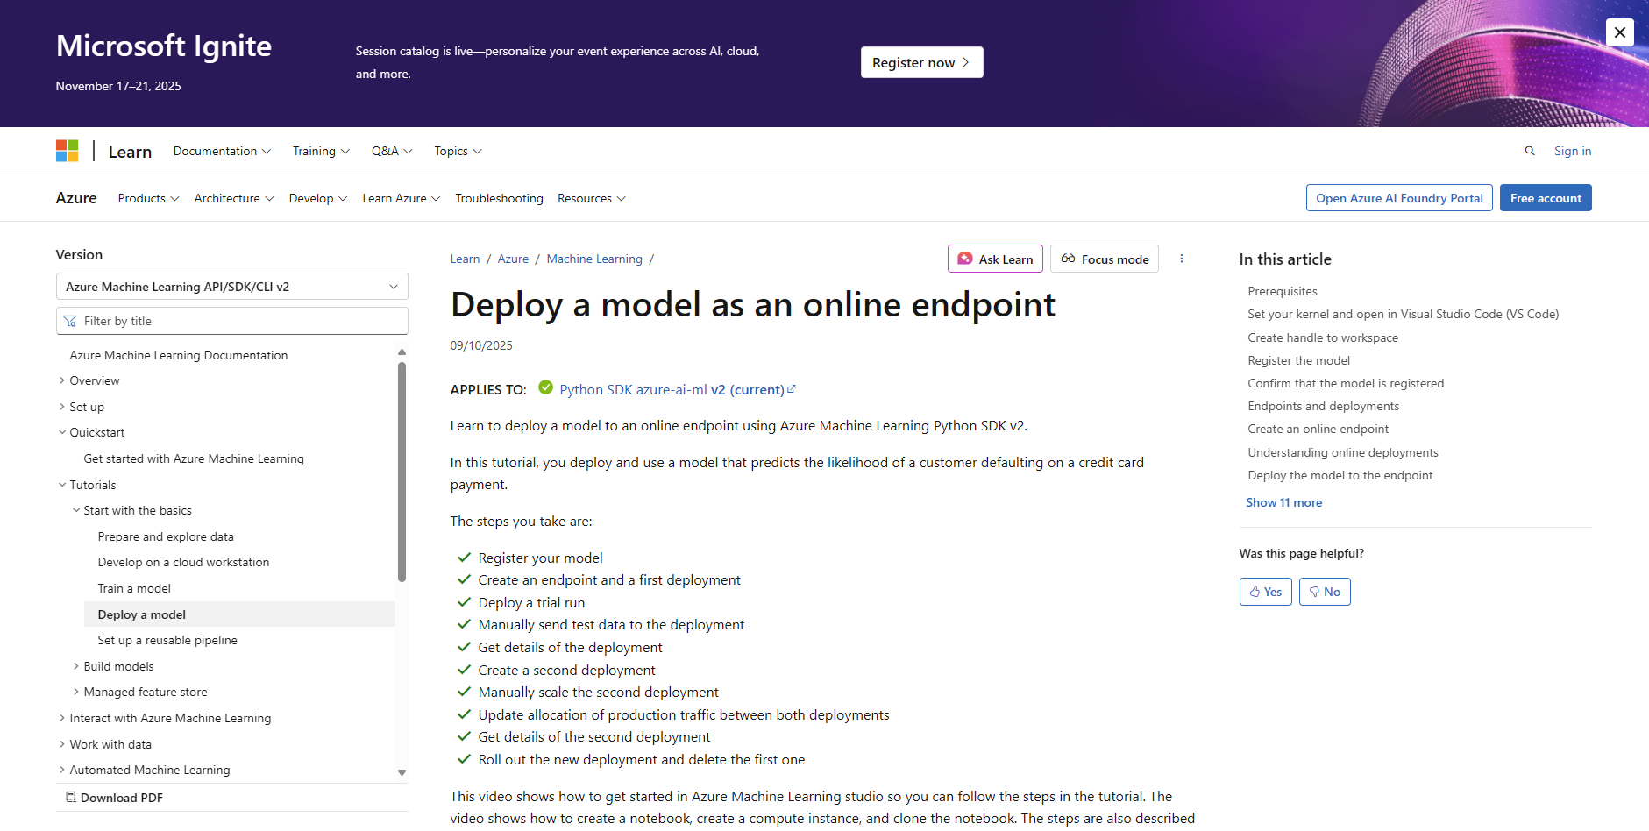Click the Yes thumbs-up feedback button

click(1265, 592)
